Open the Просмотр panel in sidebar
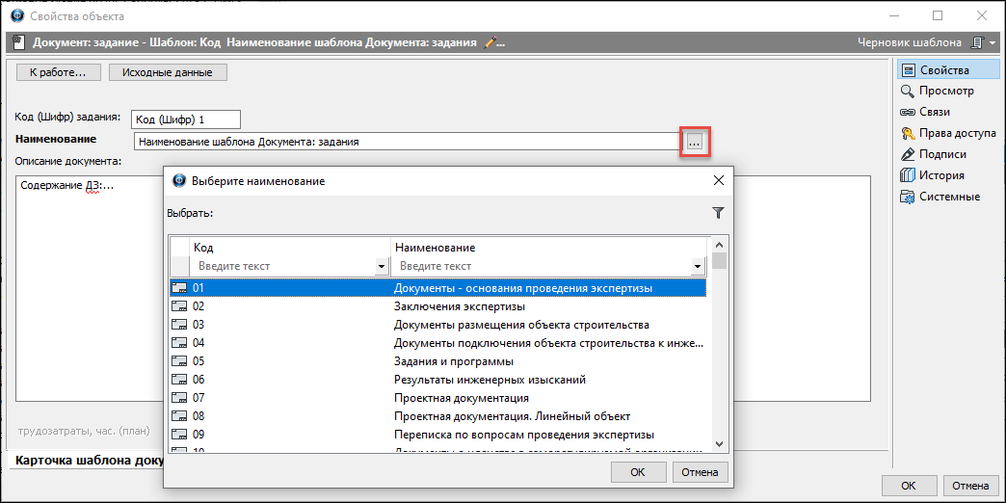Screen dimensions: 1006x503 coord(945,91)
